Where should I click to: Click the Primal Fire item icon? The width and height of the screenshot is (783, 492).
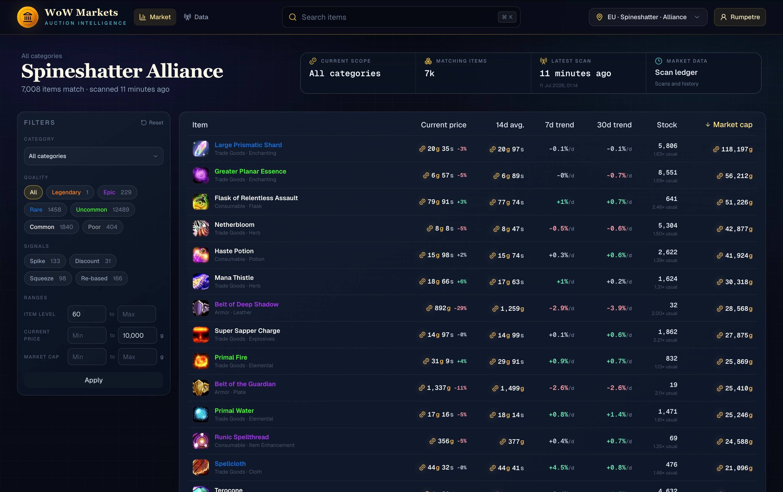tap(201, 361)
